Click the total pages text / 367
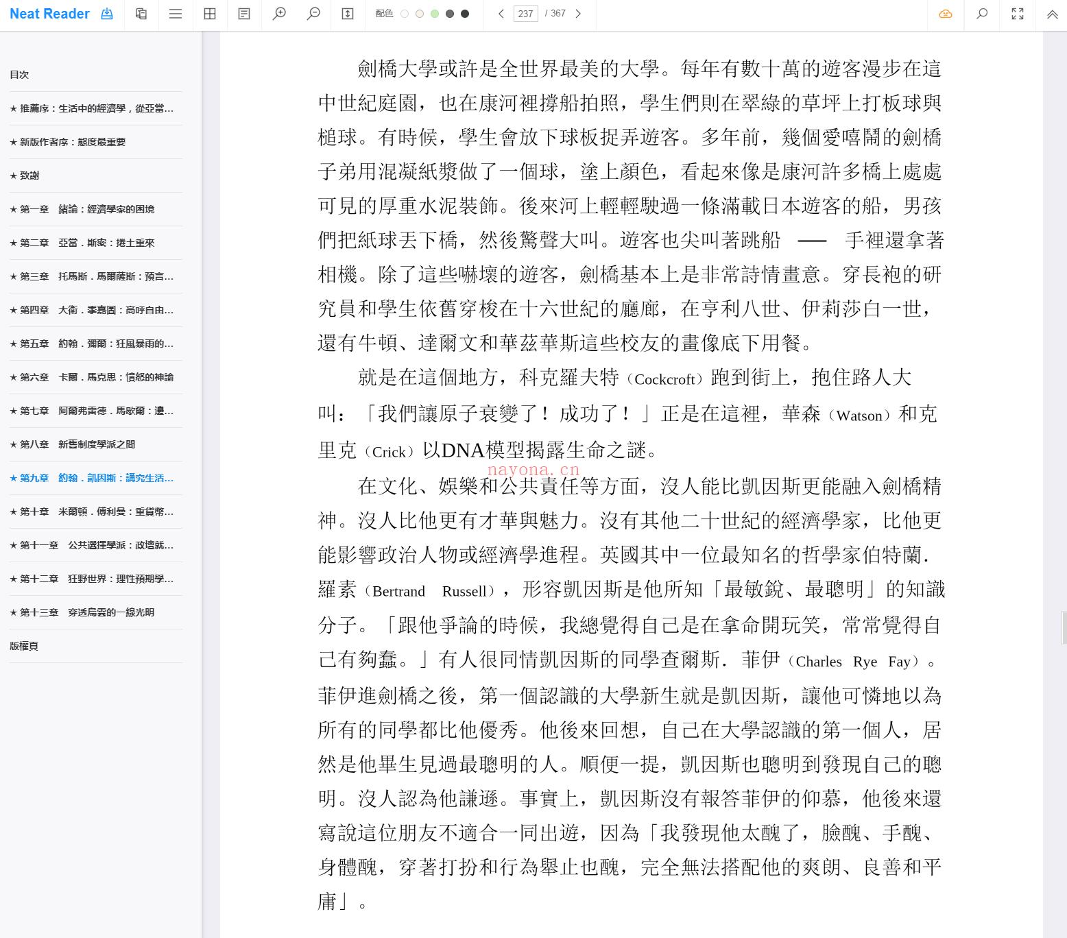1067x938 pixels. tap(555, 14)
